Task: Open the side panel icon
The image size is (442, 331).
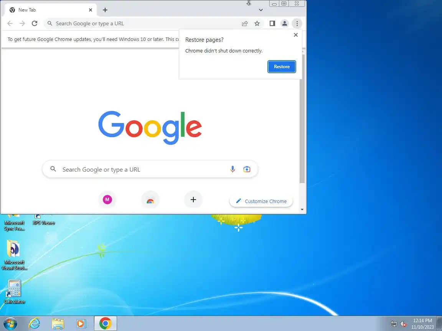Action: [x=272, y=23]
